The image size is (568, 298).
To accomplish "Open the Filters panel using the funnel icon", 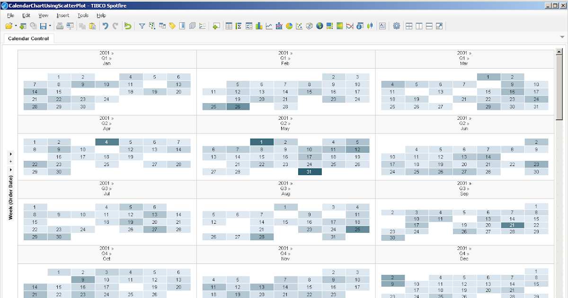I will coord(142,26).
